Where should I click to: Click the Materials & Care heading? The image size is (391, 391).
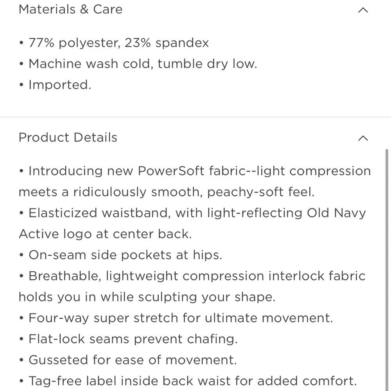(x=70, y=9)
